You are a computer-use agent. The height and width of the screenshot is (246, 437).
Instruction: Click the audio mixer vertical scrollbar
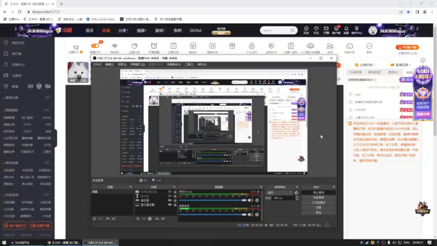click(262, 205)
